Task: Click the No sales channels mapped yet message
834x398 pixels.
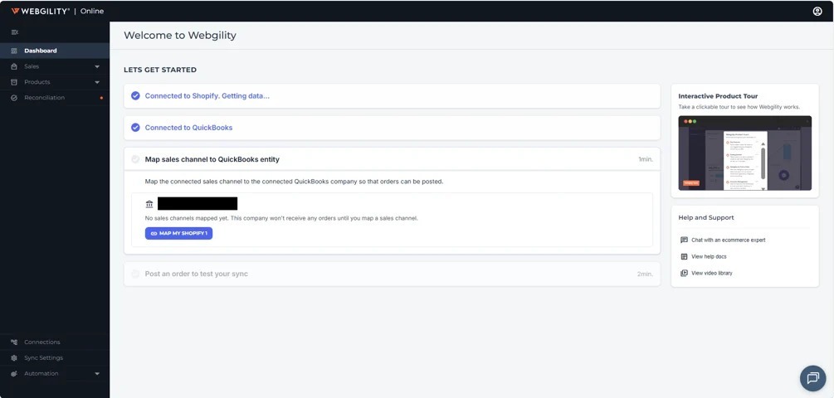Action: point(281,218)
